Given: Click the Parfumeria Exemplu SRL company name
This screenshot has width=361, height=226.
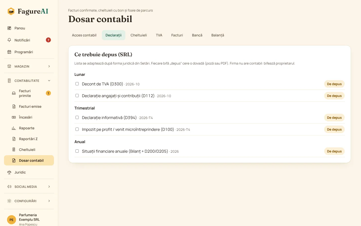Looking at the screenshot, I should pos(29,217).
